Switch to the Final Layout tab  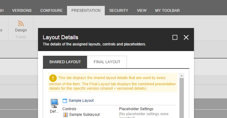(107, 62)
